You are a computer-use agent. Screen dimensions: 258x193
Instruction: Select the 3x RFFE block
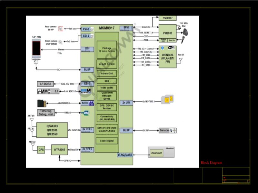click(x=87, y=130)
